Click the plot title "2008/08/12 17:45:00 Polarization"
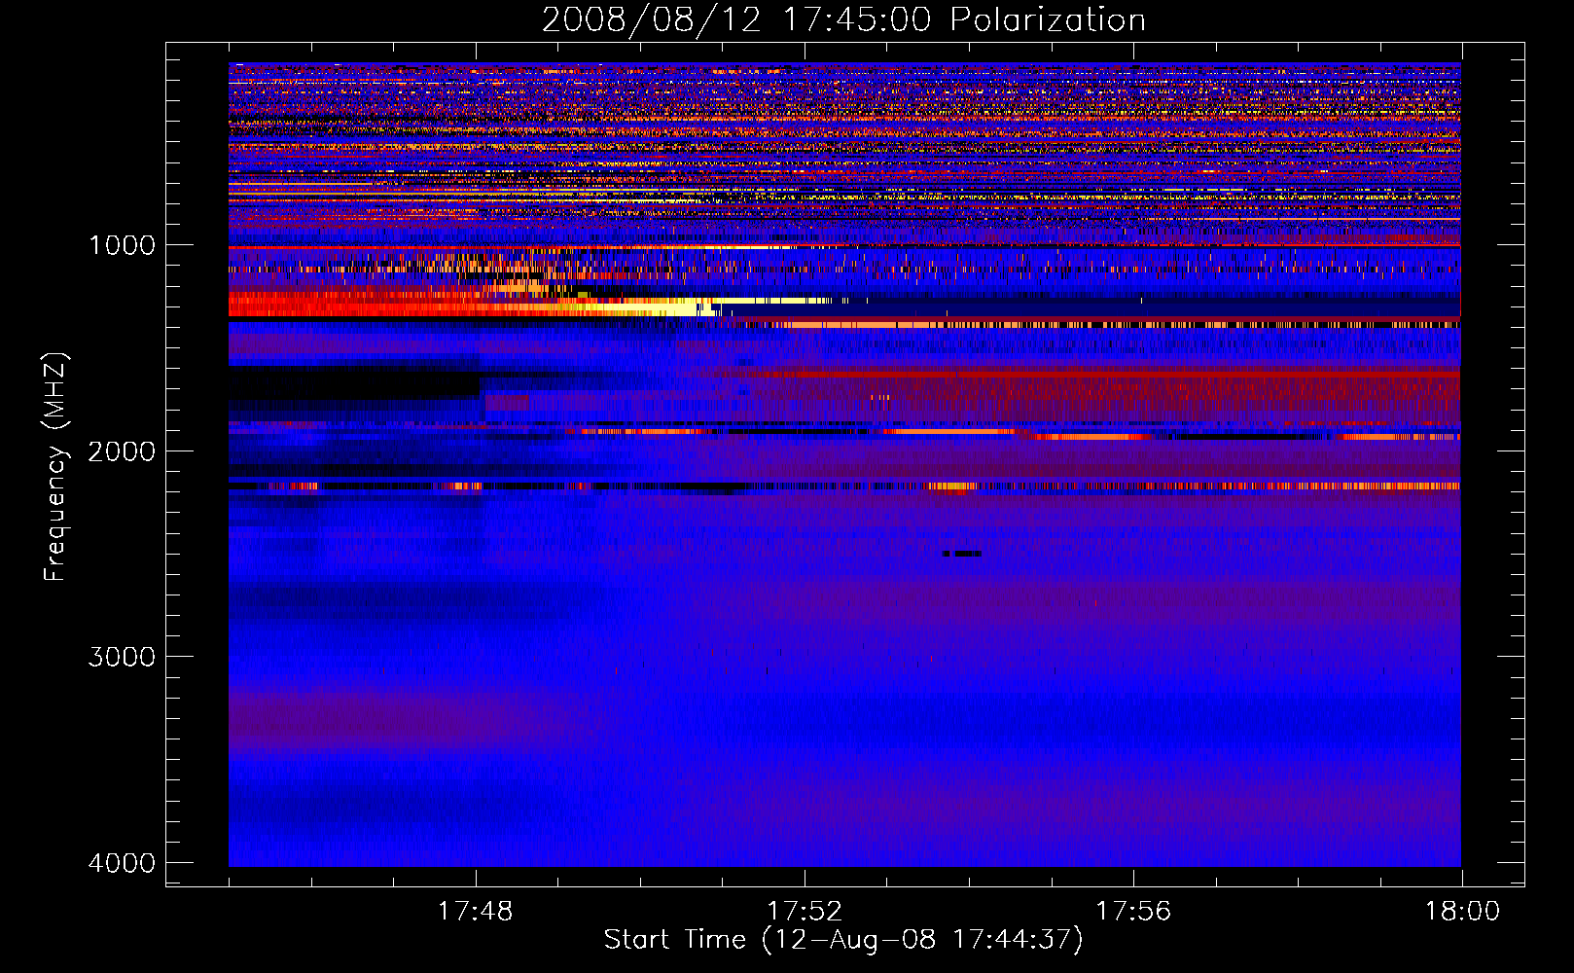The image size is (1574, 973). [843, 19]
